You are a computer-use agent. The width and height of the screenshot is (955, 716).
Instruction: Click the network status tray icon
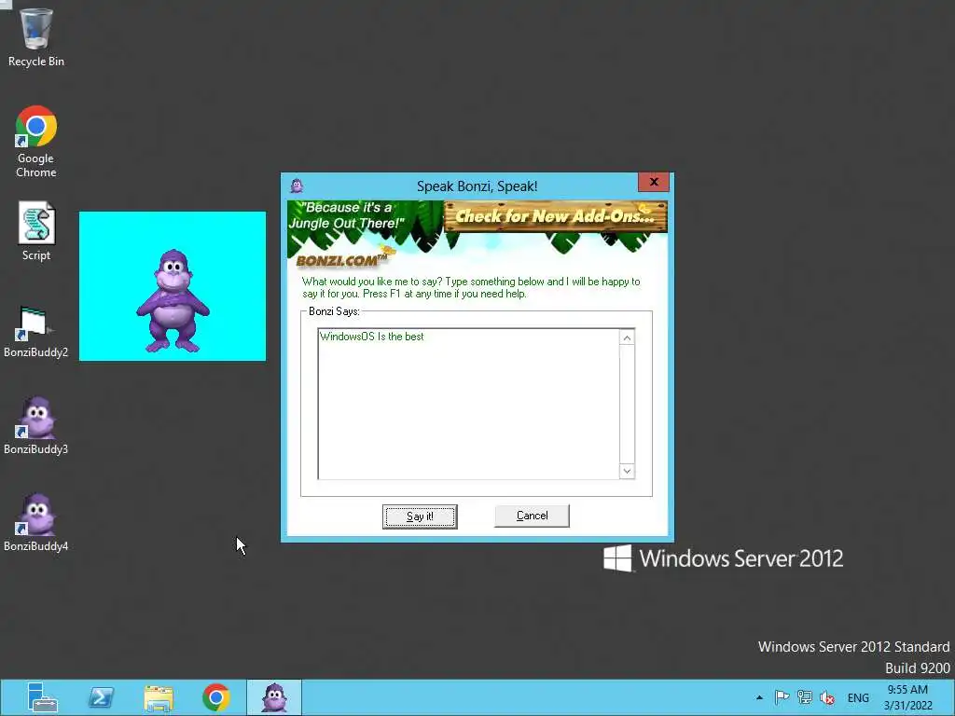coord(805,697)
